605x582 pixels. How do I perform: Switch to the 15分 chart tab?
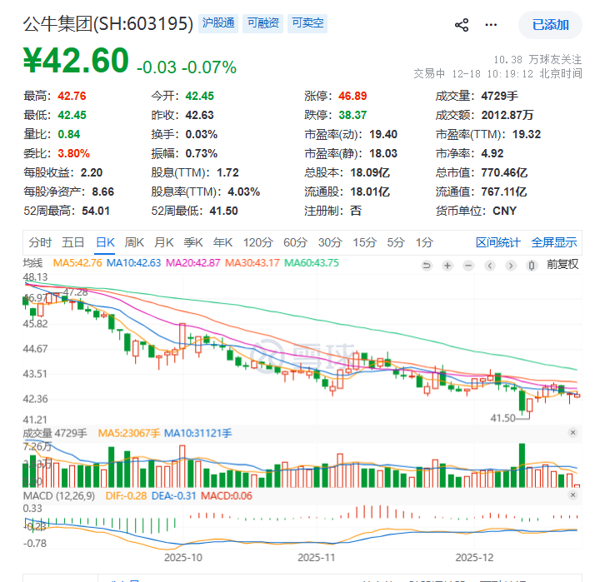365,242
